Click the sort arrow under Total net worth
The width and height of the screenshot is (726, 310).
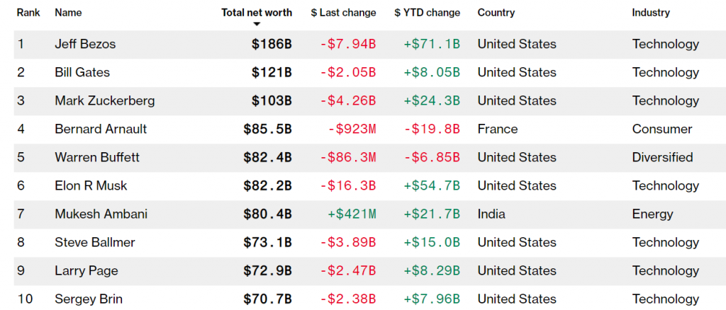tap(257, 24)
